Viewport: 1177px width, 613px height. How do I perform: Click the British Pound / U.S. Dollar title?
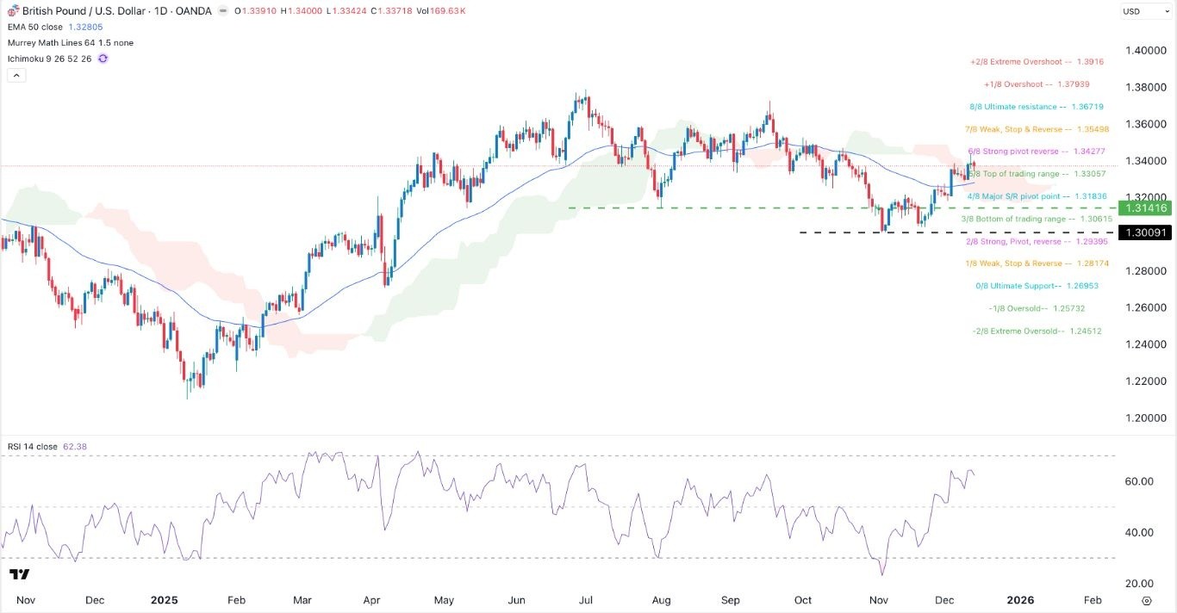point(86,12)
